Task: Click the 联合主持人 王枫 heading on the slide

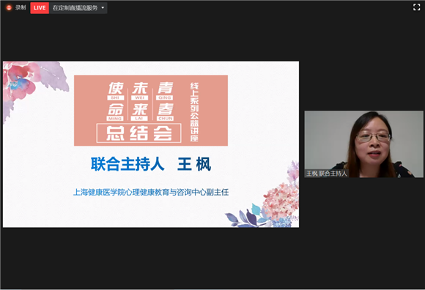Action: [151, 164]
